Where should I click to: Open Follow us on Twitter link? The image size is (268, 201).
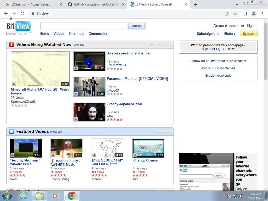tap(205, 61)
